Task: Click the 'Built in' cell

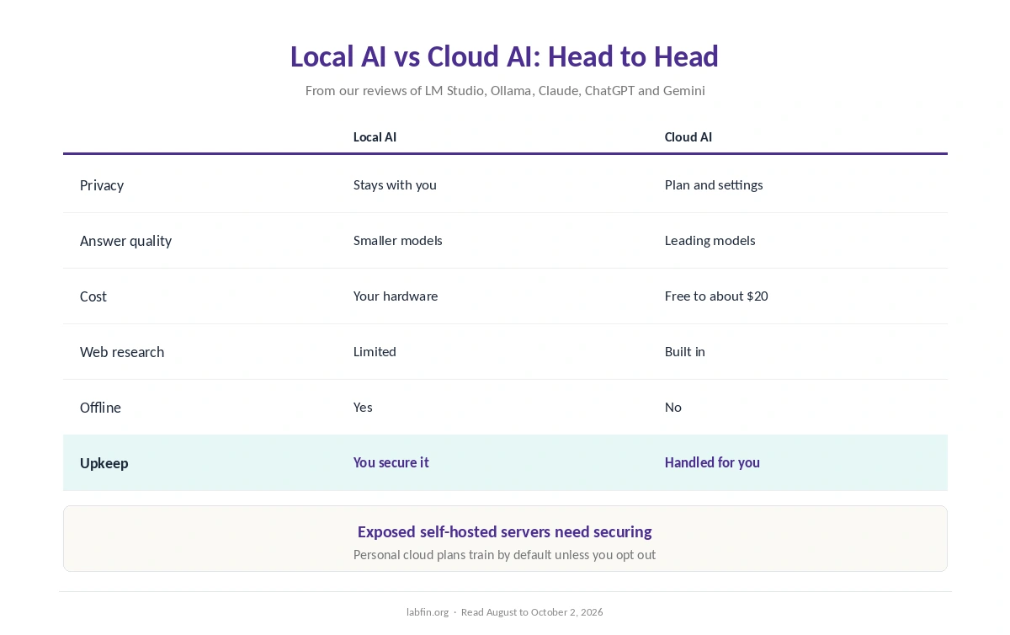Action: (x=685, y=352)
